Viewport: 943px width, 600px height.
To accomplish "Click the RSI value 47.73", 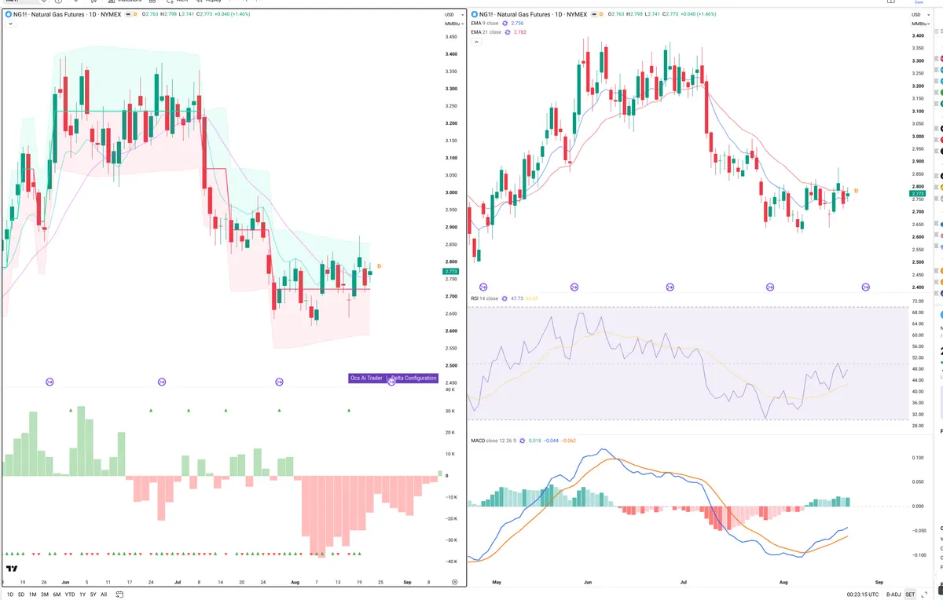I will (517, 298).
